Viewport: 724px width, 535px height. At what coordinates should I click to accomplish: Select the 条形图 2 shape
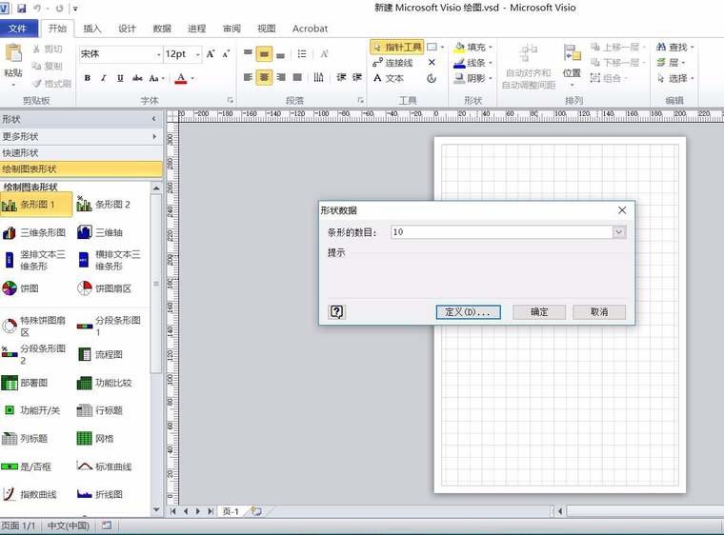[x=104, y=204]
